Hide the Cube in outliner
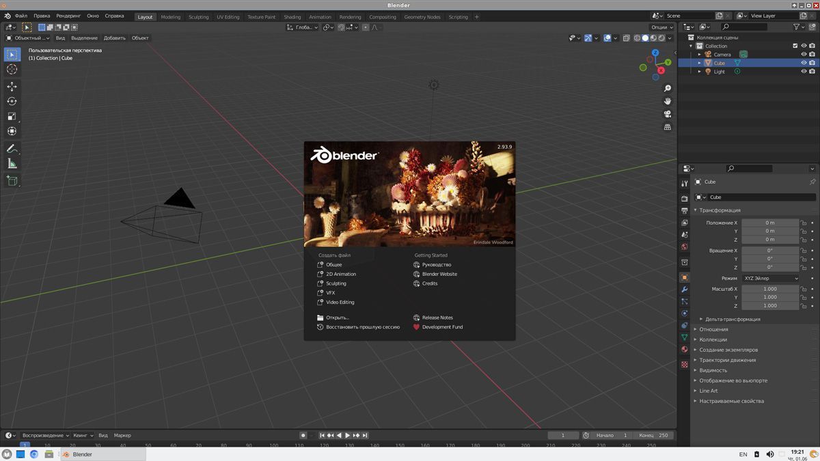The height and width of the screenshot is (461, 820). (x=804, y=63)
